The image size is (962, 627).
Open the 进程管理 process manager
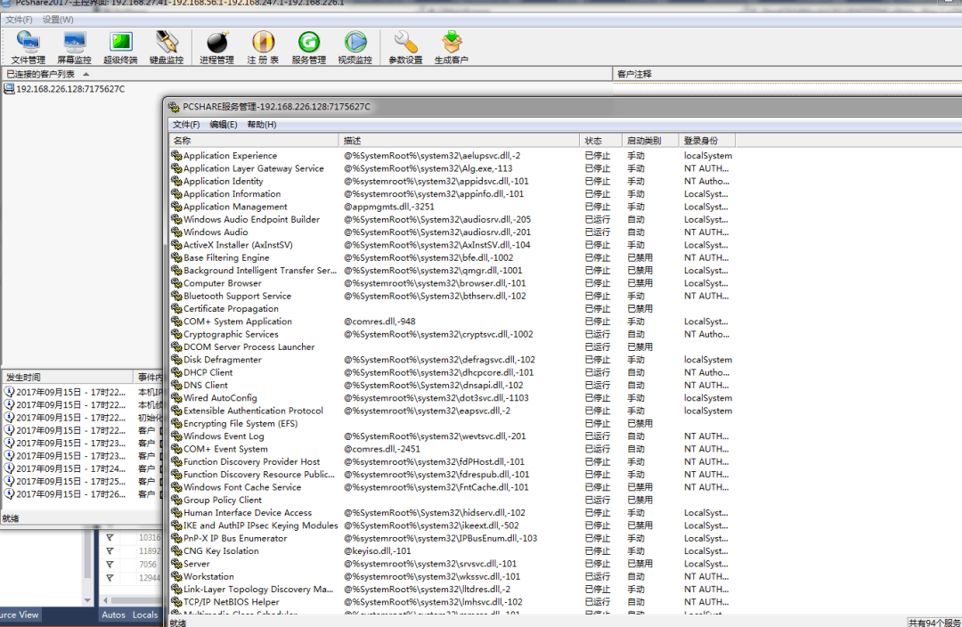click(x=216, y=48)
